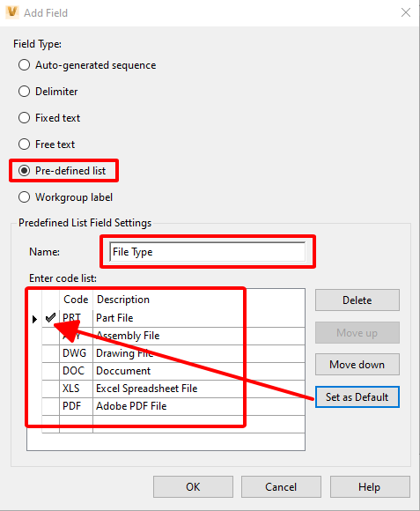Set selected row as Default
Image resolution: width=420 pixels, height=511 pixels.
tap(357, 397)
